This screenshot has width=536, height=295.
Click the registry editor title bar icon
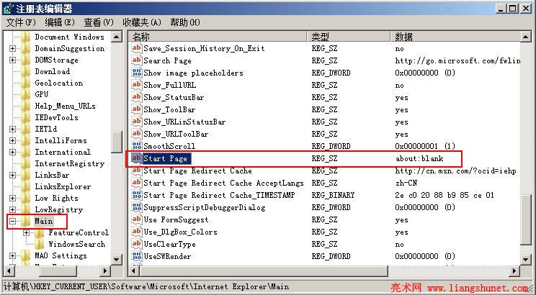[8, 9]
